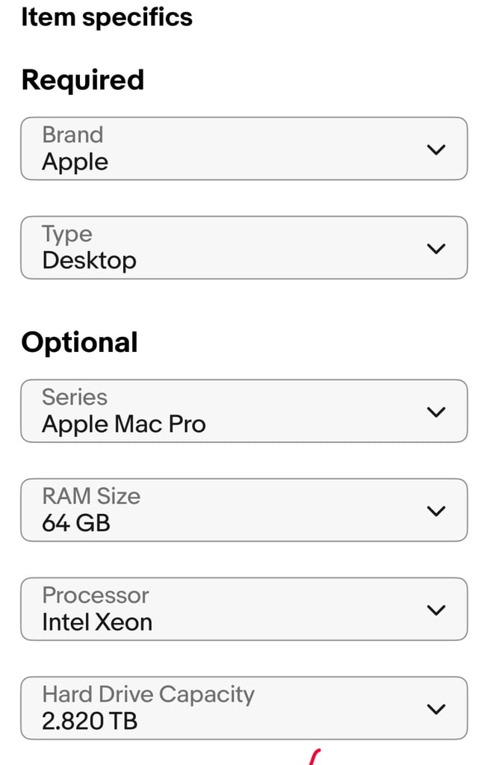Open Hard Drive Capacity dropdown showing 2.820 TB
The height and width of the screenshot is (765, 484).
(244, 708)
